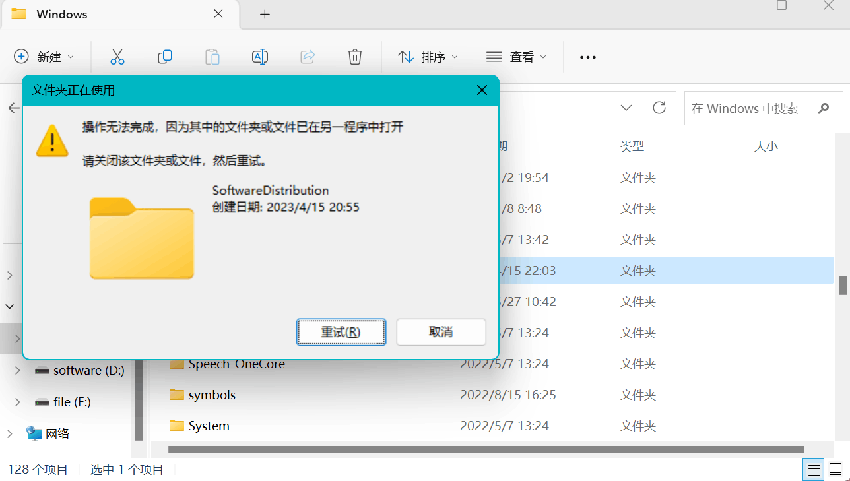850x481 pixels.
Task: Open the 查看 view dropdown
Action: pos(516,57)
